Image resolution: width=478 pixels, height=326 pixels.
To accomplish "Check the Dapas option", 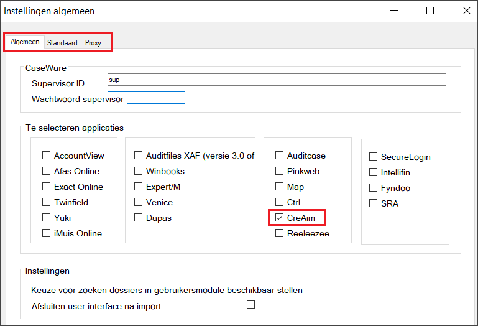I will click(138, 218).
